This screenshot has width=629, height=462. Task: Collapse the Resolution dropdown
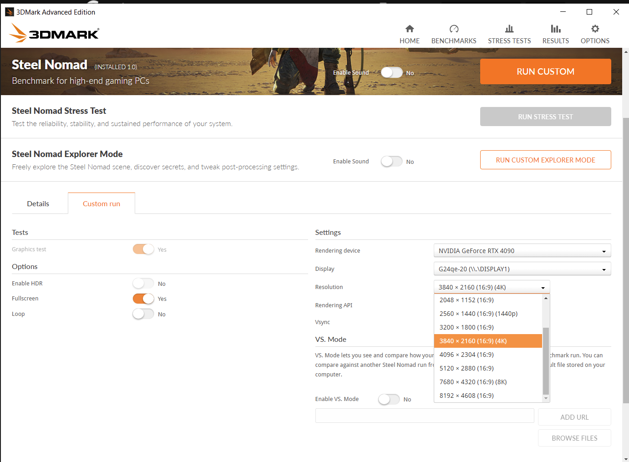coord(492,287)
